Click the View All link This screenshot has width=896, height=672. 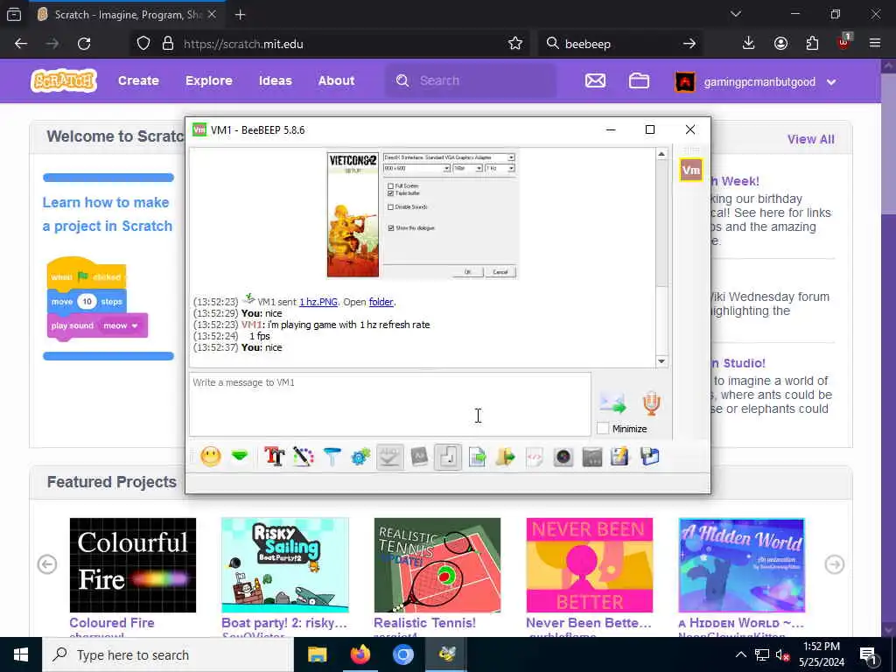coord(810,139)
